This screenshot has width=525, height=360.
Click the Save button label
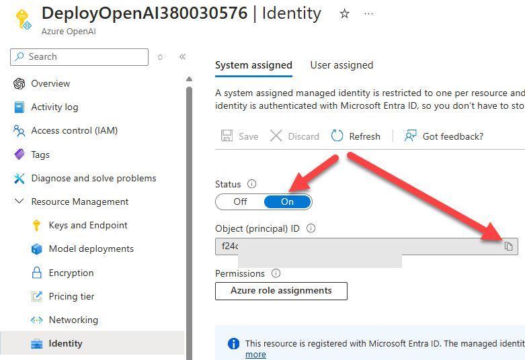249,136
